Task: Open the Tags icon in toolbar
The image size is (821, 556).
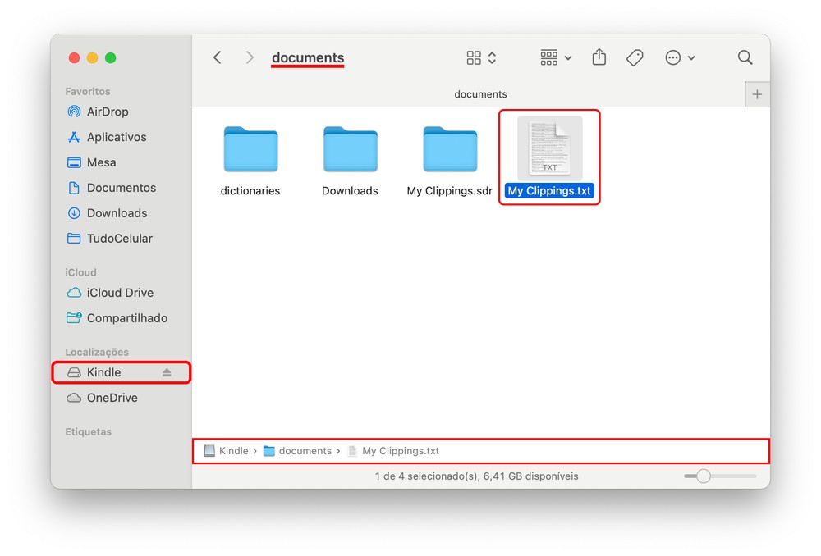Action: point(635,57)
